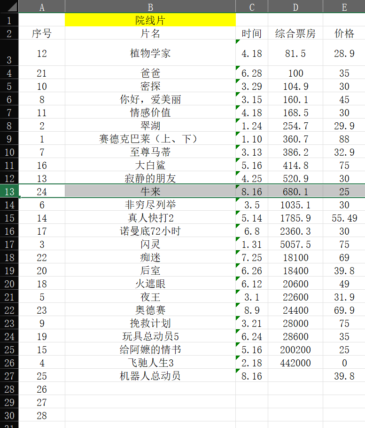
Task: Click the yellow 院线片 title cell
Action: click(150, 20)
